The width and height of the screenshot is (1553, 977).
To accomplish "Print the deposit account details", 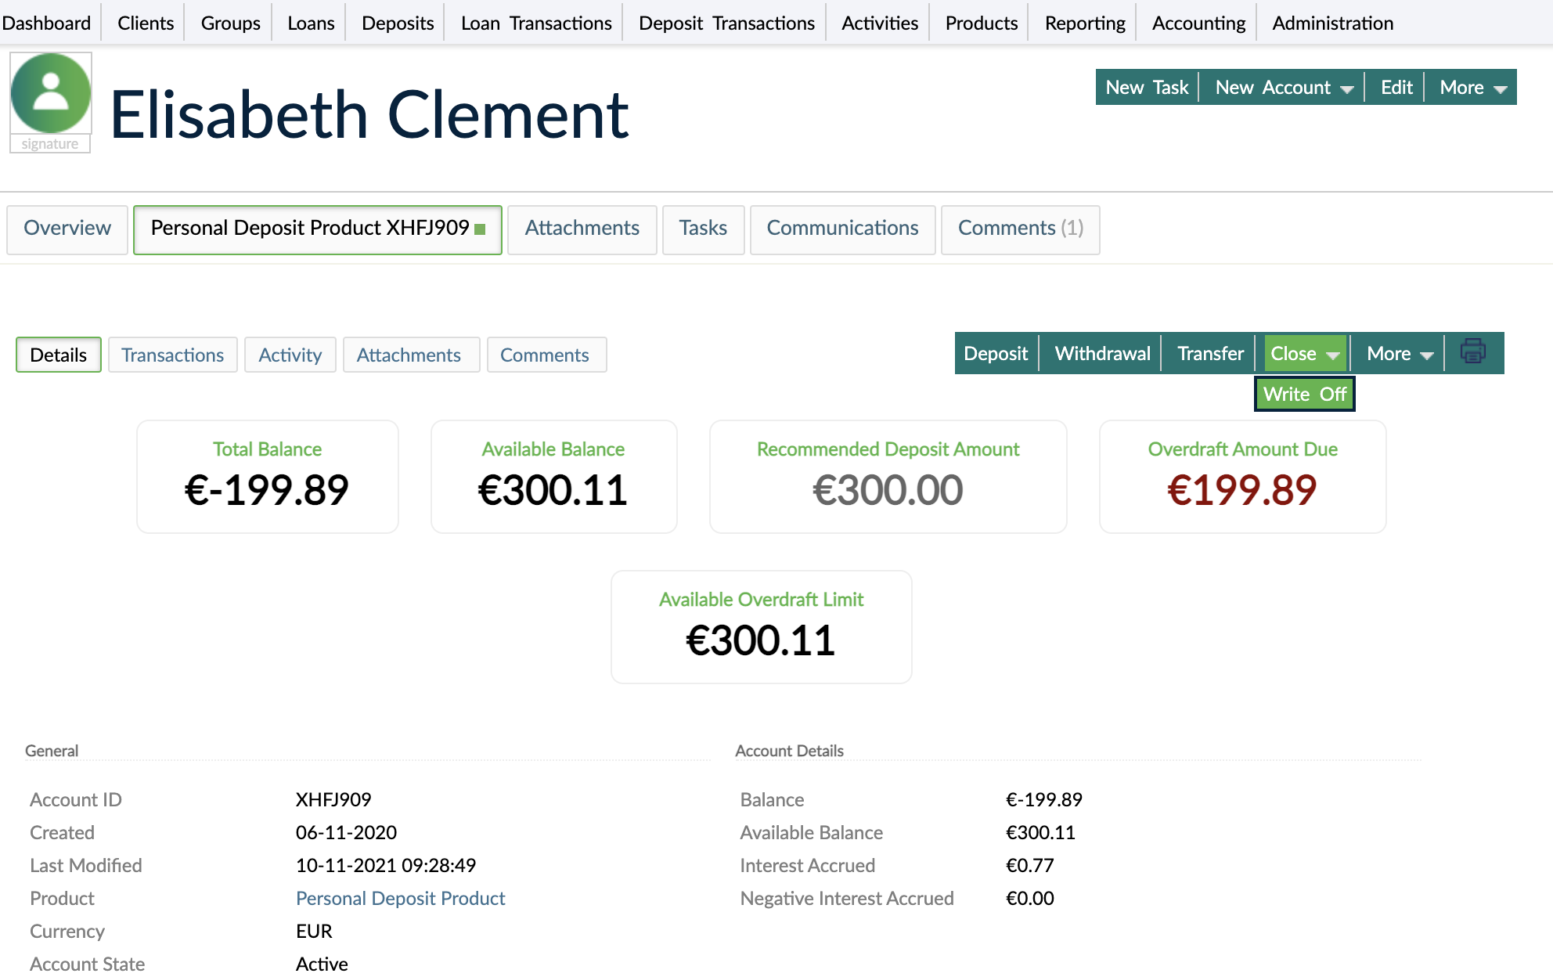I will [1474, 353].
